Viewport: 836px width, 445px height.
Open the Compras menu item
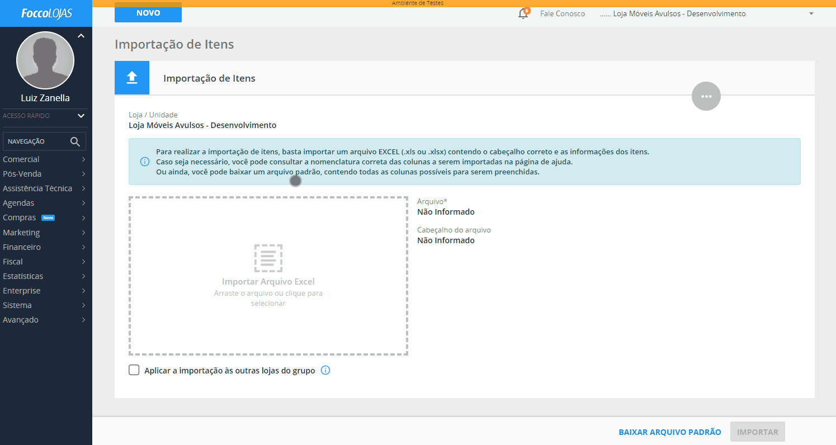pos(46,217)
